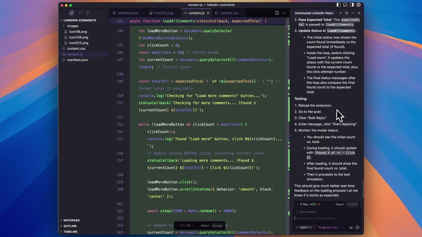
Task: Open icon128.png in the file tree
Action: pos(79,37)
